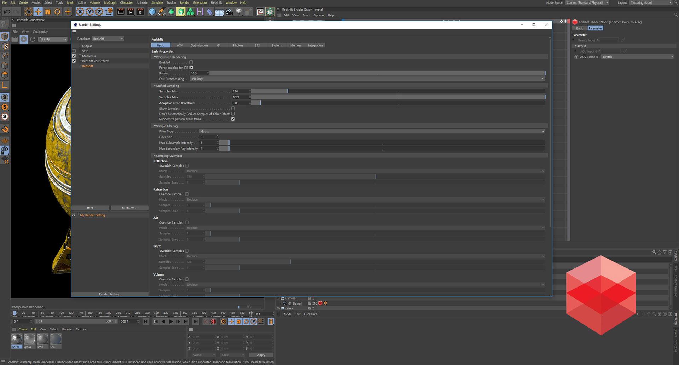679x365 pixels.
Task: Add a Cube primitive object
Action: pyautogui.click(x=152, y=12)
